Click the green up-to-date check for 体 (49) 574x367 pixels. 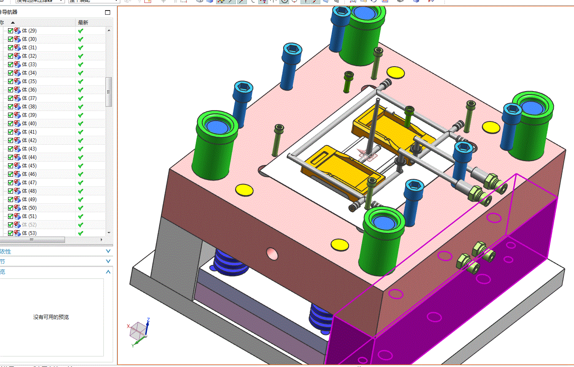pyautogui.click(x=81, y=200)
